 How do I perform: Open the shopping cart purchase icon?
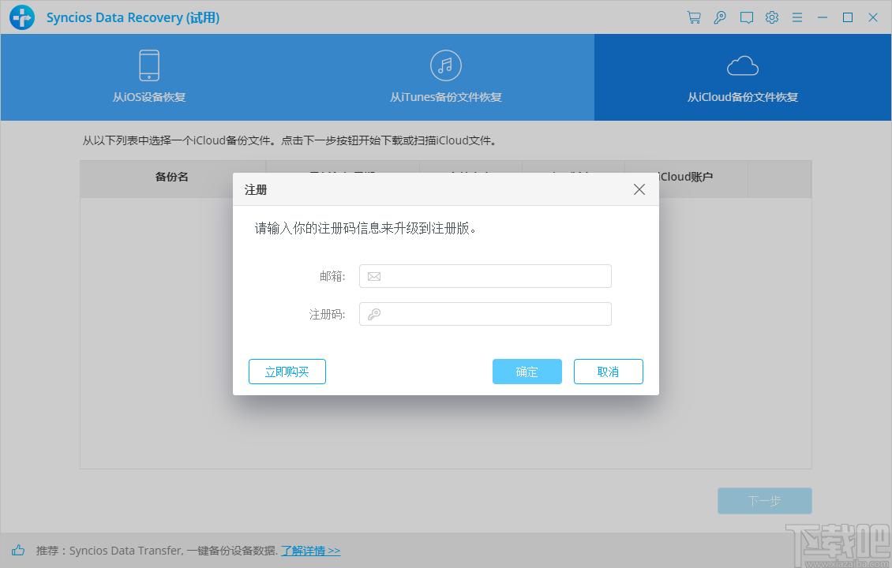694,17
